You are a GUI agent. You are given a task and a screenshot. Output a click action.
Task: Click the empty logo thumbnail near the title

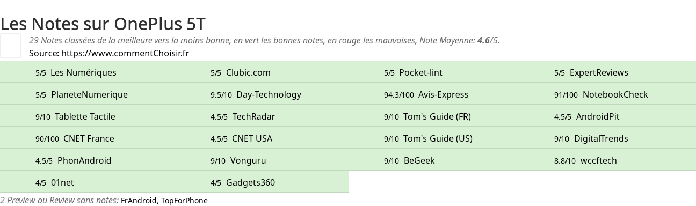[10, 46]
